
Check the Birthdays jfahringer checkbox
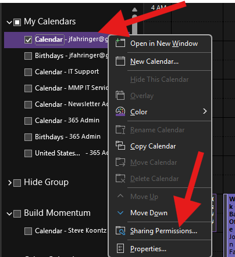[29, 56]
